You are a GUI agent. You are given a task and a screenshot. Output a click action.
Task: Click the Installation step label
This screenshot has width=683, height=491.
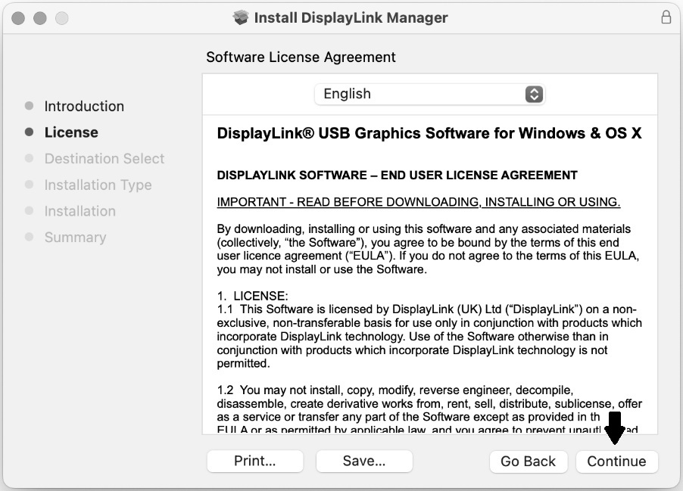tap(80, 211)
